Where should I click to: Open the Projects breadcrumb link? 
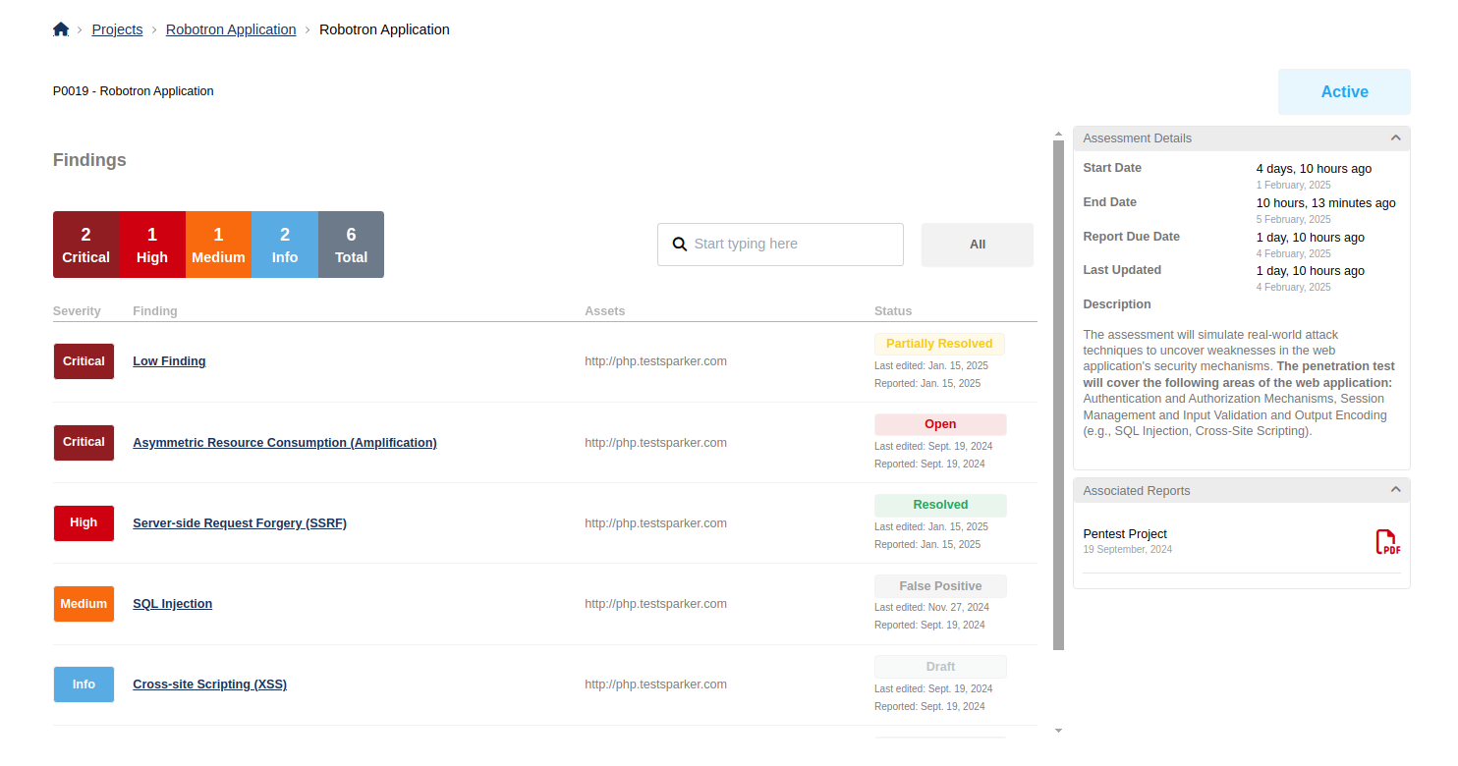(118, 29)
